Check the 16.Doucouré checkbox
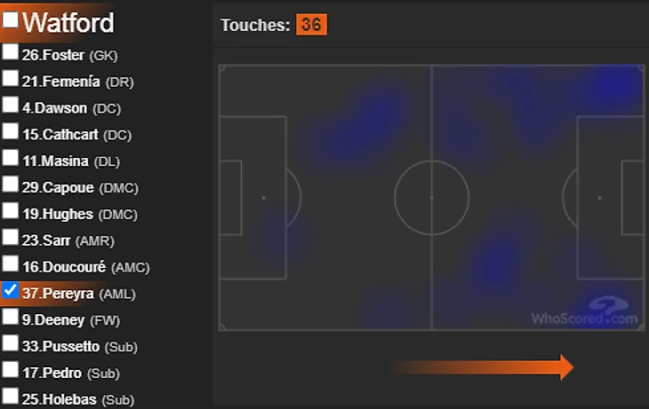The image size is (649, 409). 10,264
